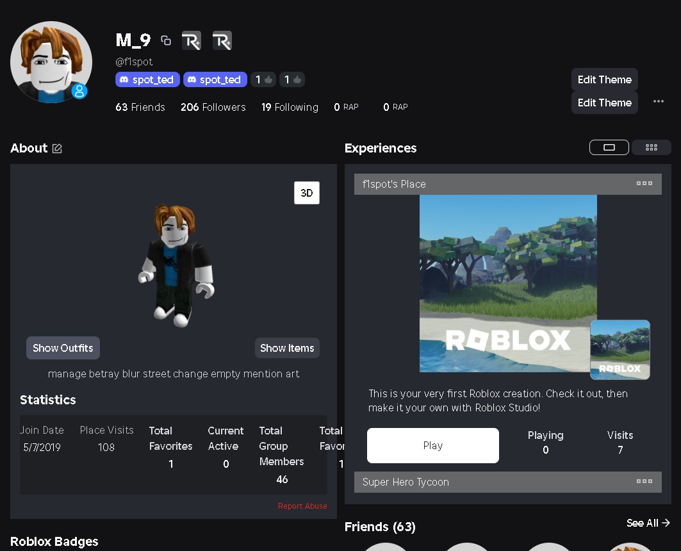Click the full-body avatar render
Image resolution: width=681 pixels, height=551 pixels.
pos(176,265)
